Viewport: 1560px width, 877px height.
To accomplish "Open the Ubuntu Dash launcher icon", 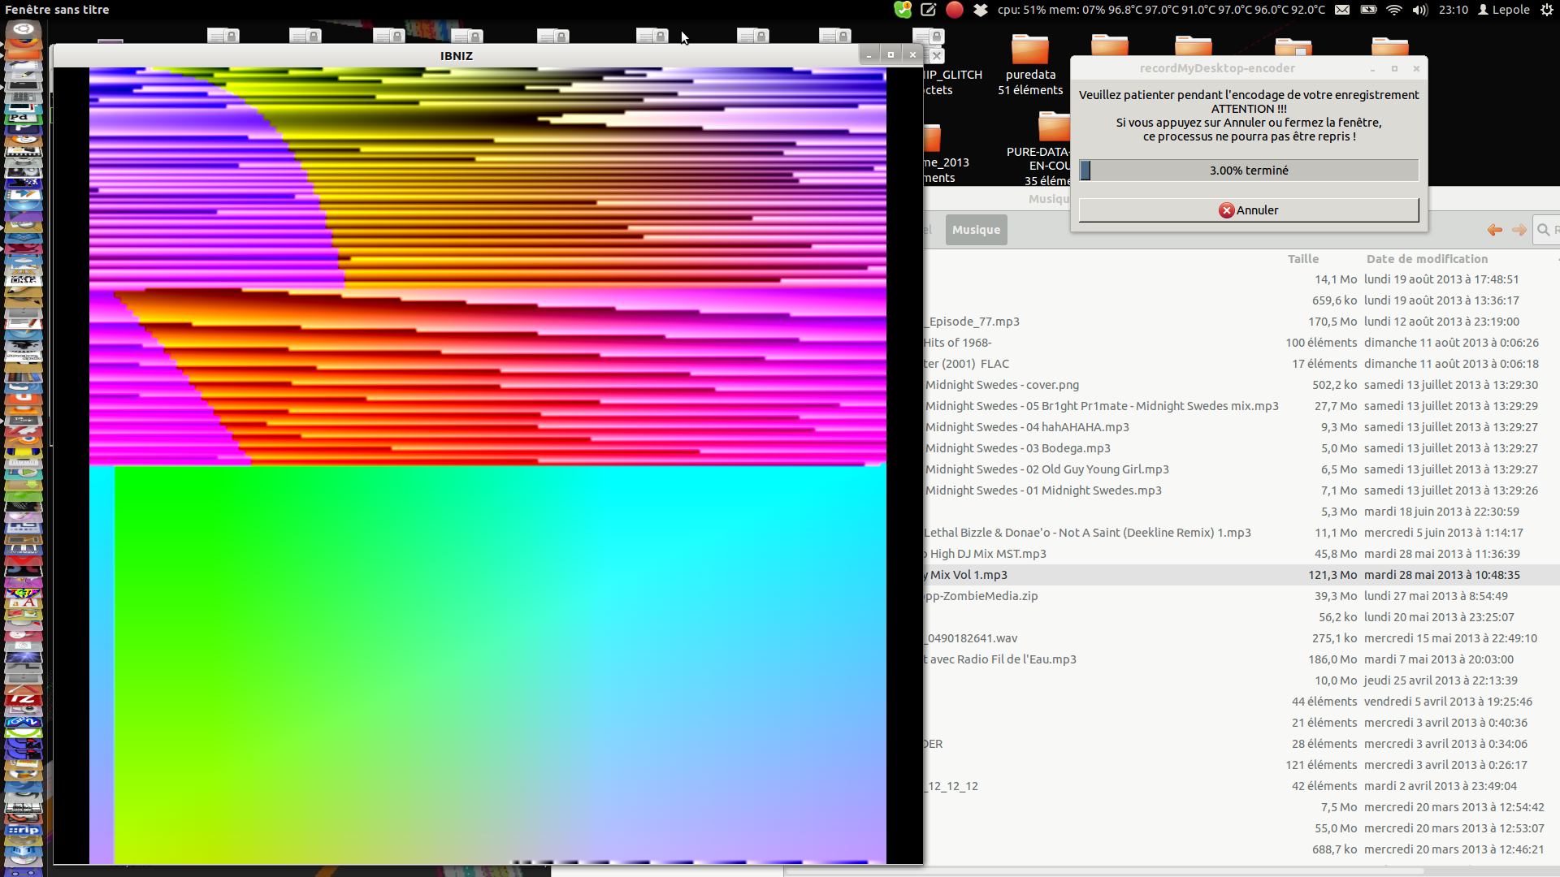I will pyautogui.click(x=24, y=30).
